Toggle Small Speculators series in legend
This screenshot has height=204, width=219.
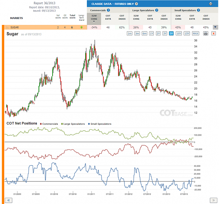100,124
